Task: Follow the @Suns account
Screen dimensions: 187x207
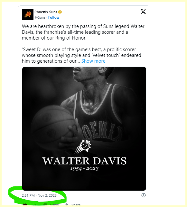Action: (x=54, y=17)
